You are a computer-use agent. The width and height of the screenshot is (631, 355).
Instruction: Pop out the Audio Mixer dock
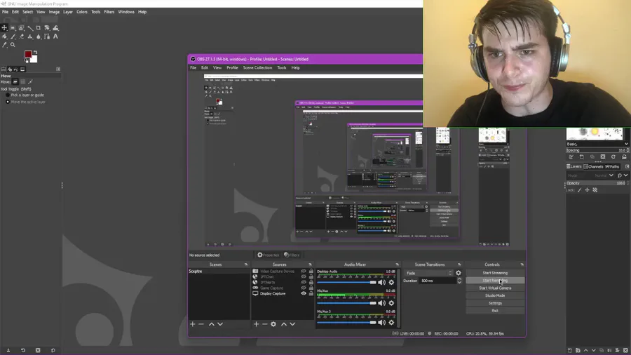click(x=398, y=264)
